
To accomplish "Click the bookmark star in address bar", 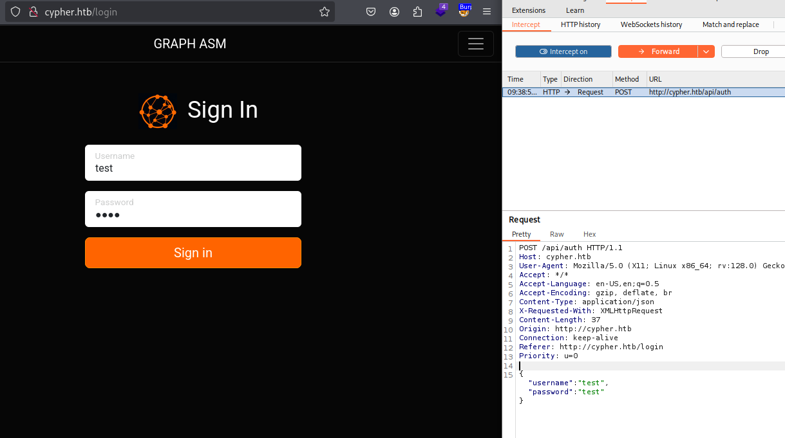I will coord(325,12).
